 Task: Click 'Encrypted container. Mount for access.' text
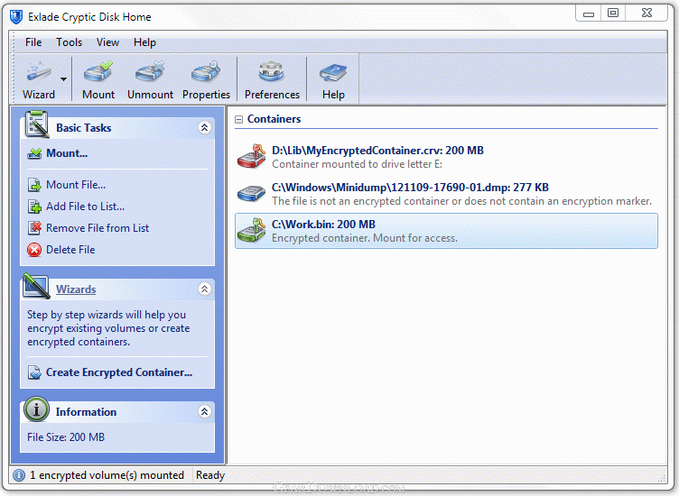[365, 238]
